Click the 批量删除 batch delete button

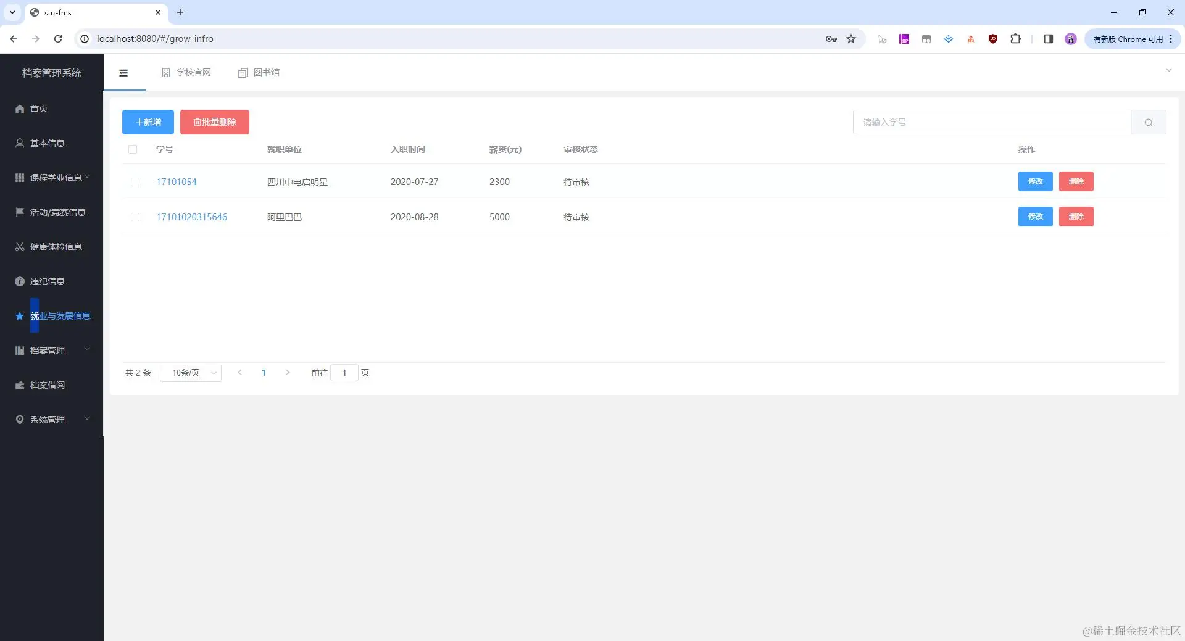click(x=215, y=122)
